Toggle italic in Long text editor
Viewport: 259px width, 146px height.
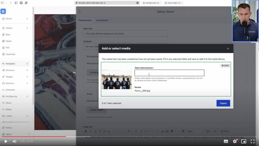[90, 131]
